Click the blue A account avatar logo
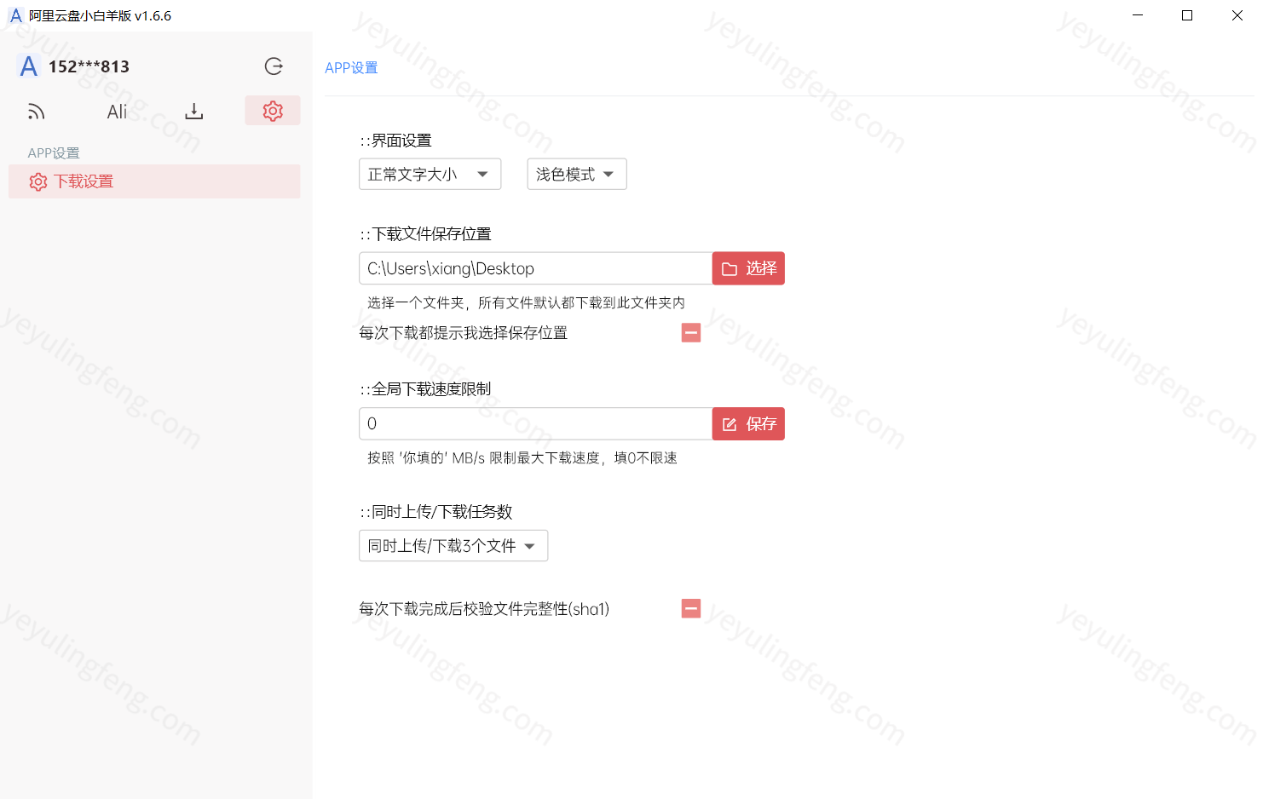1263x799 pixels. (29, 66)
